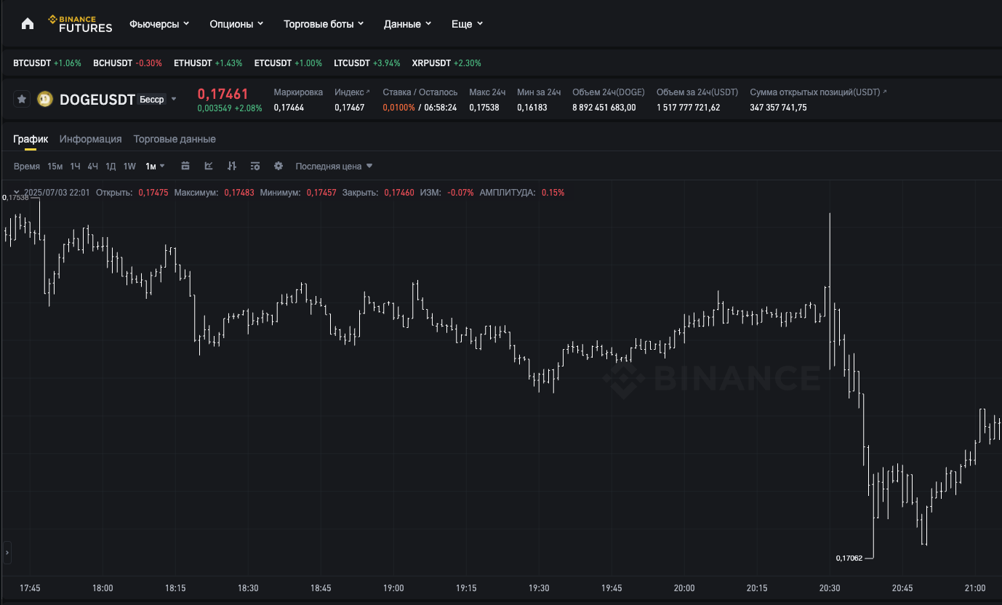The height and width of the screenshot is (605, 1002).
Task: Collapse the OHLC legend chevron
Action: pyautogui.click(x=16, y=193)
